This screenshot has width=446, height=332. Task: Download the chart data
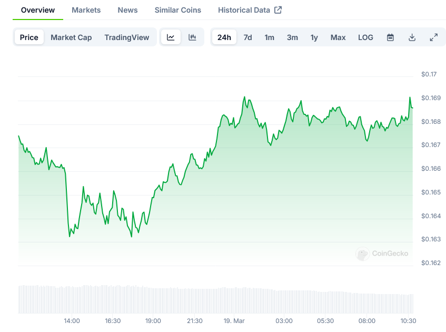pos(412,37)
